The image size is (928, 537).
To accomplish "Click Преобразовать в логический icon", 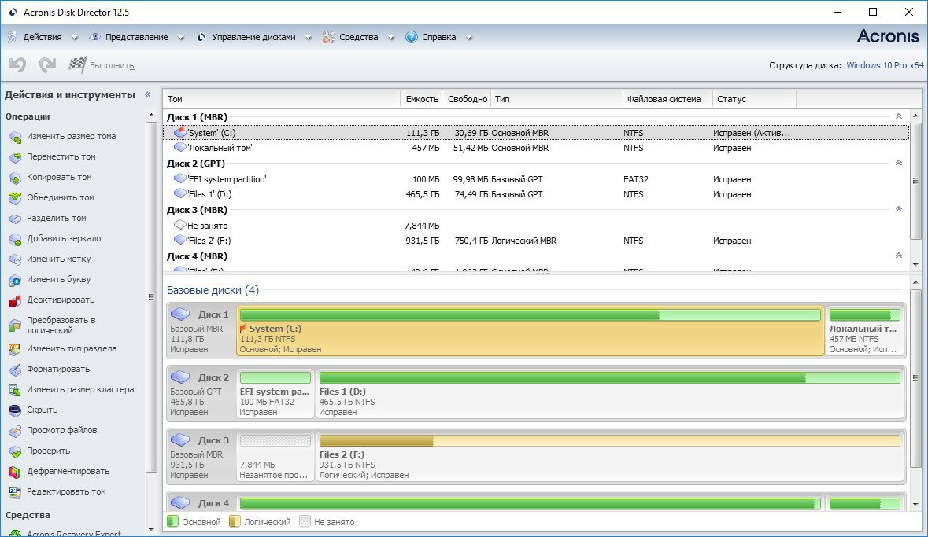I will coord(15,326).
